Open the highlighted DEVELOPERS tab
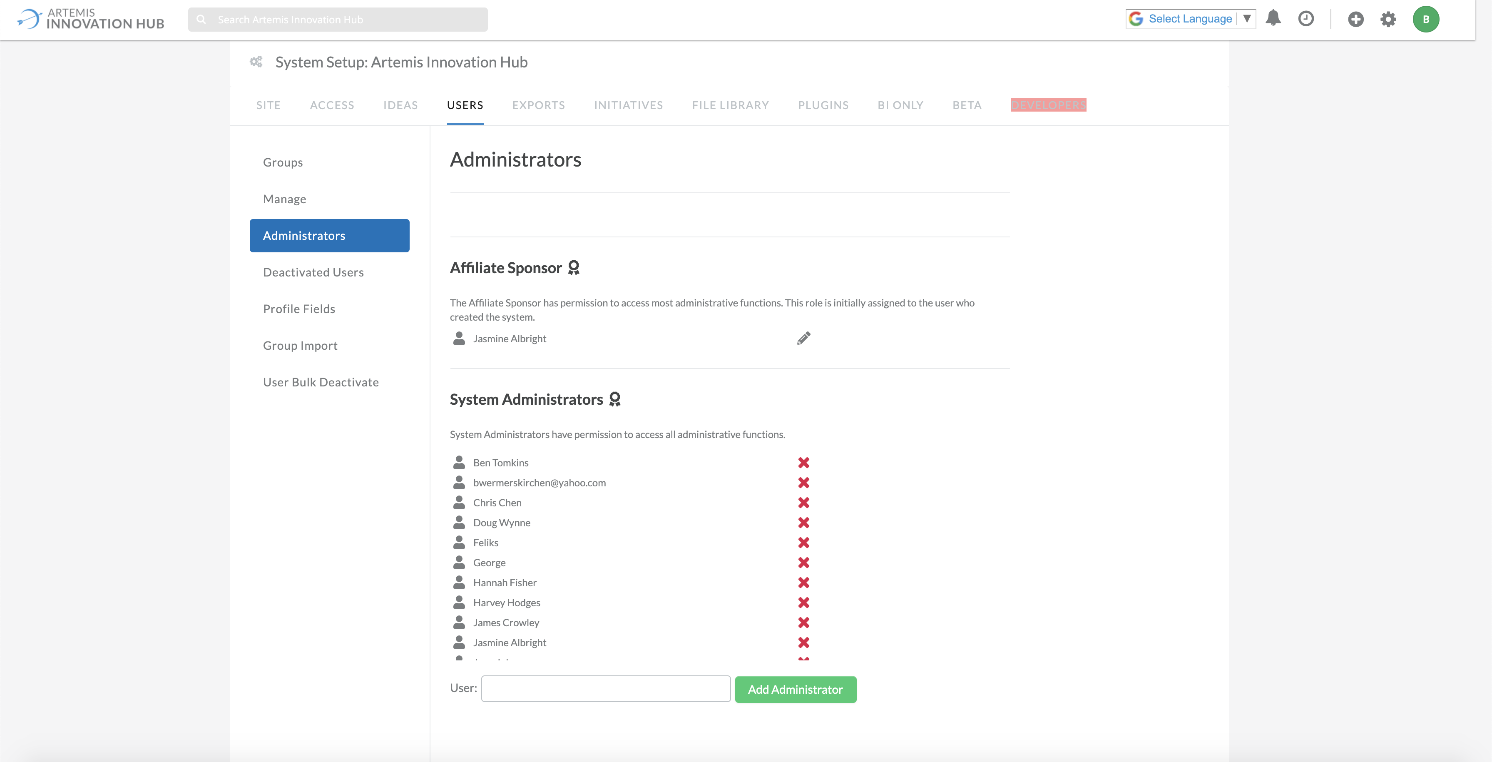The image size is (1492, 762). click(1048, 105)
